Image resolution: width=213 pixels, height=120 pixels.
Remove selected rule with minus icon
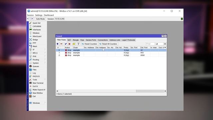(61, 44)
